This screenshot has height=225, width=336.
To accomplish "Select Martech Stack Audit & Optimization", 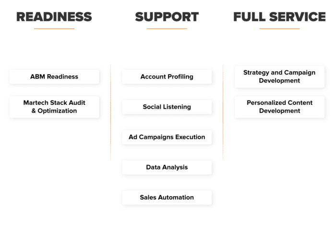I will [x=54, y=107].
